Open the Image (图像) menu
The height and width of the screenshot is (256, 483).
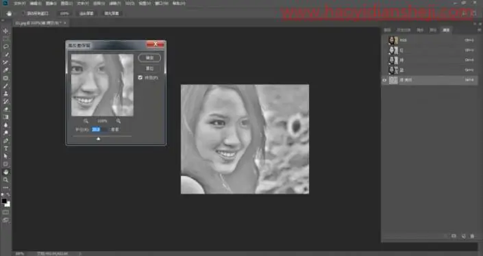[x=51, y=3]
